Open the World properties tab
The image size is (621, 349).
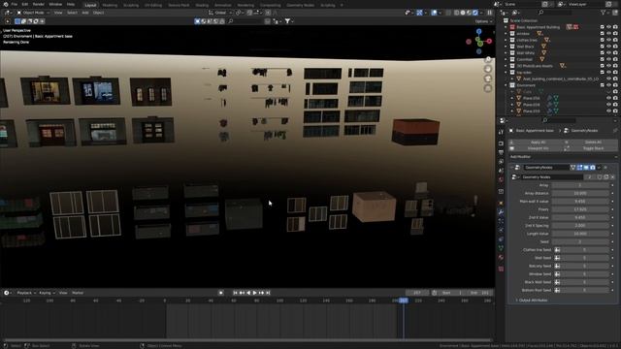[501, 179]
